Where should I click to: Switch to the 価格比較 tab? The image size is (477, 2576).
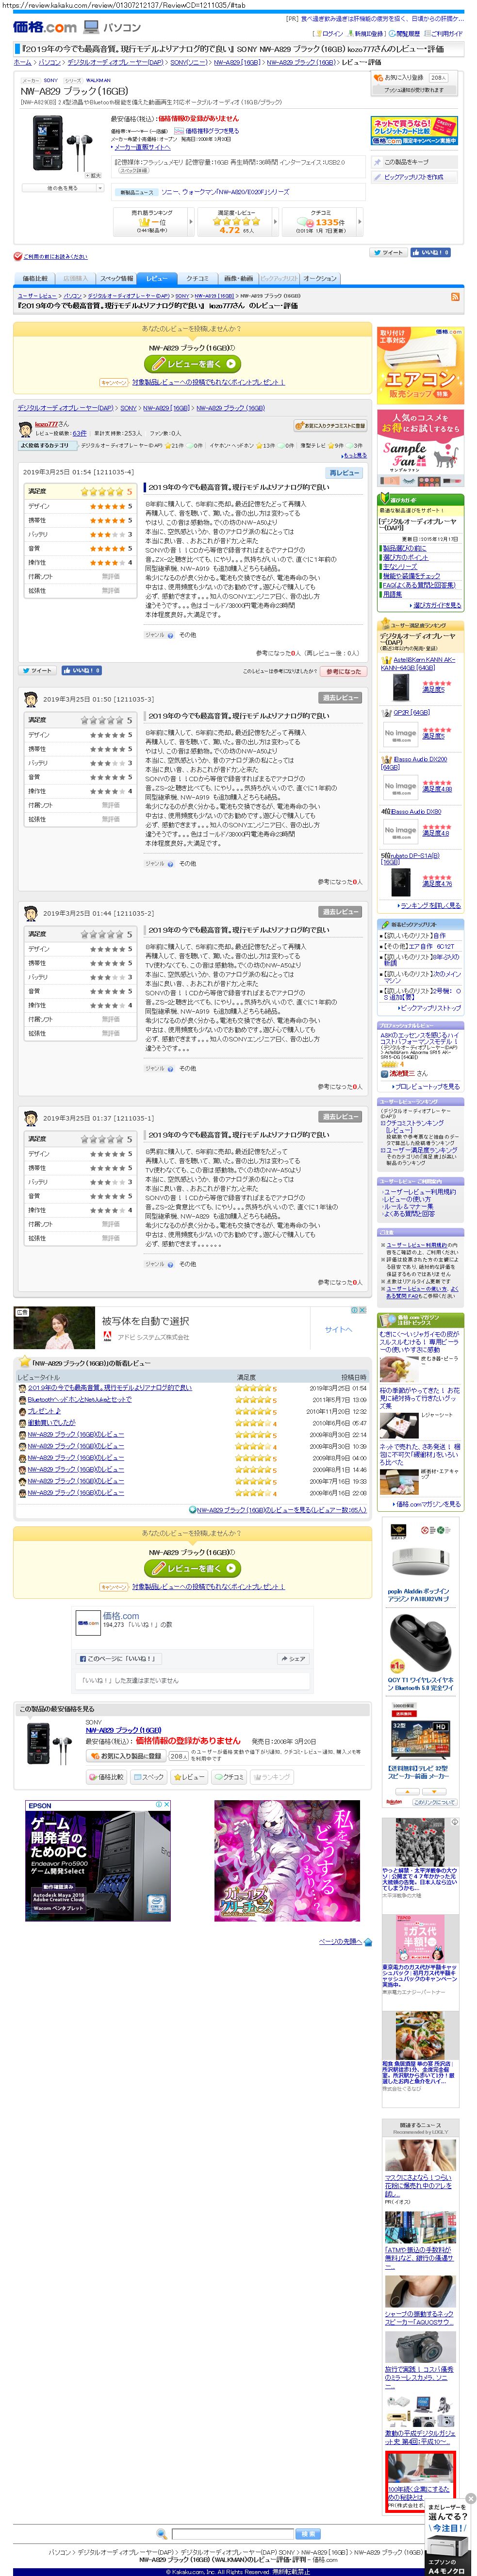tap(35, 278)
